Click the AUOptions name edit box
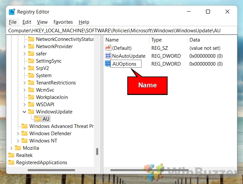The image size is (243, 184). coord(126,64)
